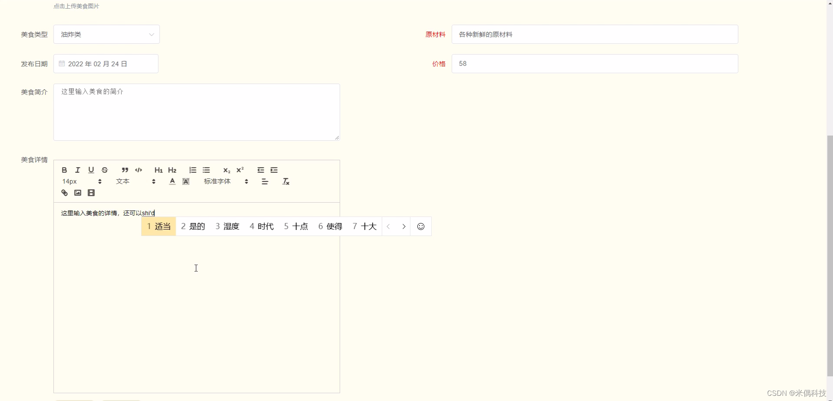Click the next-page arrow in the IME bar
Image resolution: width=833 pixels, height=401 pixels.
pyautogui.click(x=404, y=226)
